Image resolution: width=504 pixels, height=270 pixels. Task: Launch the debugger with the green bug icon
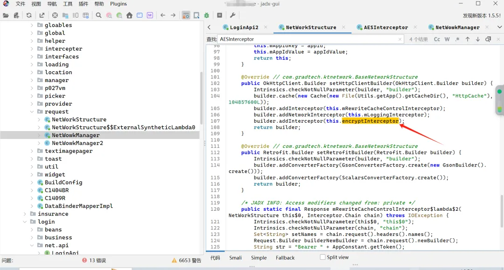click(x=207, y=15)
